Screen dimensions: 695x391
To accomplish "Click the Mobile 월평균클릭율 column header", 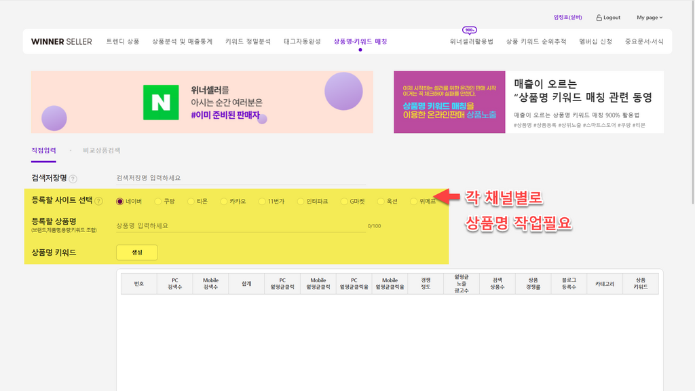I will click(390, 284).
